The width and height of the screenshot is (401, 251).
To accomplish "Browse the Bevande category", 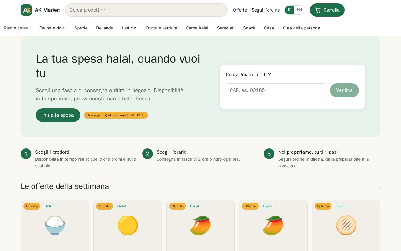I will click(105, 28).
